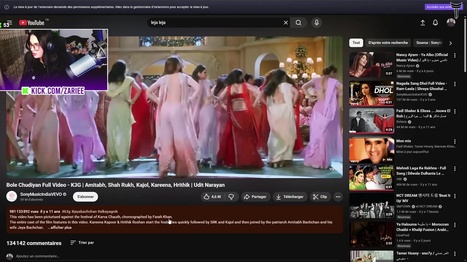Open account avatar menu
Viewport: 467px width, 262px height.
click(x=451, y=23)
